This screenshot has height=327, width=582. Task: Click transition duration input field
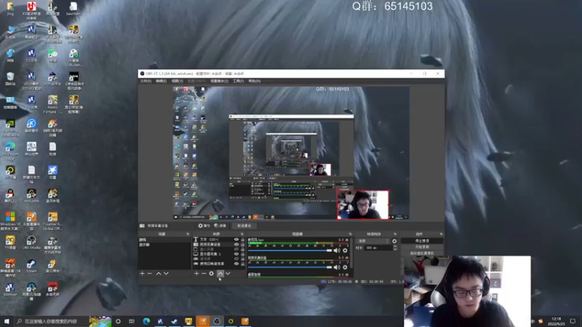[378, 248]
